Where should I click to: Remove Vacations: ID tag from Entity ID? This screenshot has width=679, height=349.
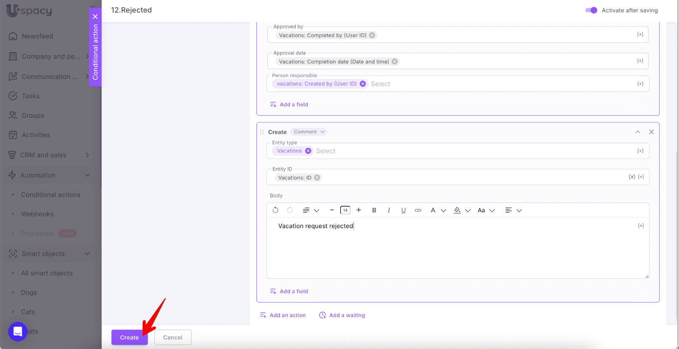click(x=317, y=178)
